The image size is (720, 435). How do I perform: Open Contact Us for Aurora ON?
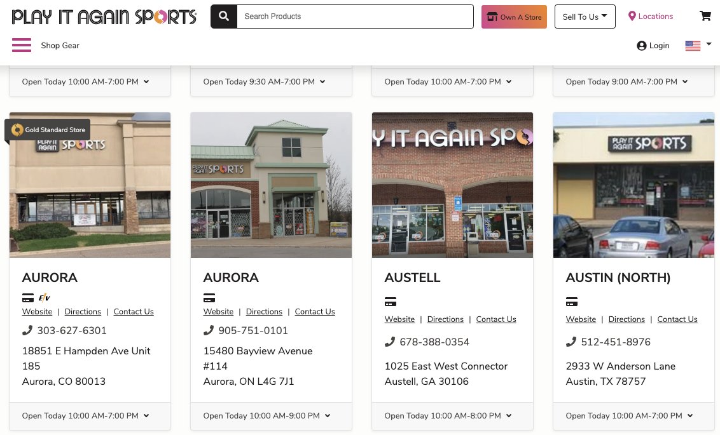315,312
